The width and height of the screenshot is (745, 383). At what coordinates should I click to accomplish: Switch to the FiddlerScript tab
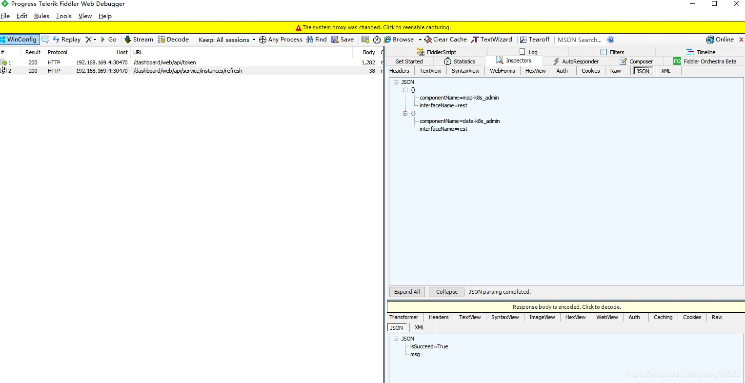pyautogui.click(x=437, y=52)
